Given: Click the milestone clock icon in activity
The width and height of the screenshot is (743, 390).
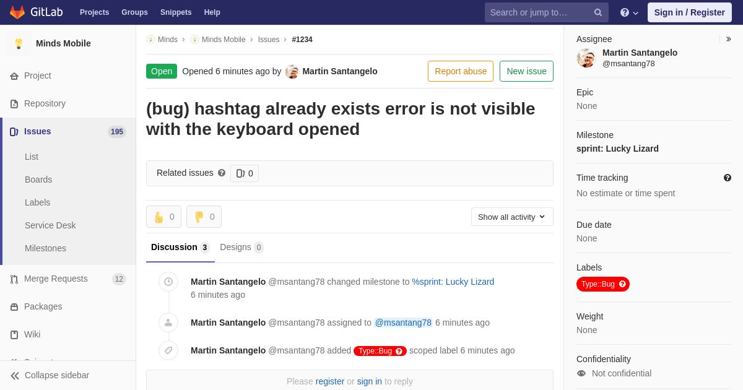Looking at the screenshot, I should coord(168,282).
